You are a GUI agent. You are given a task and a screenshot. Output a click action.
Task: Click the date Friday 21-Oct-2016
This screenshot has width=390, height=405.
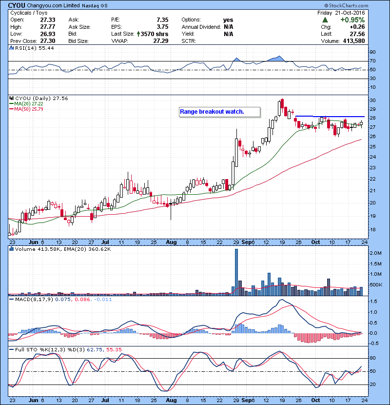point(341,13)
